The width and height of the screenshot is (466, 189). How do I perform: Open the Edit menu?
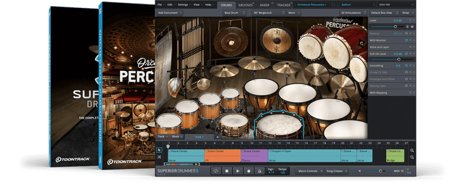171,5
